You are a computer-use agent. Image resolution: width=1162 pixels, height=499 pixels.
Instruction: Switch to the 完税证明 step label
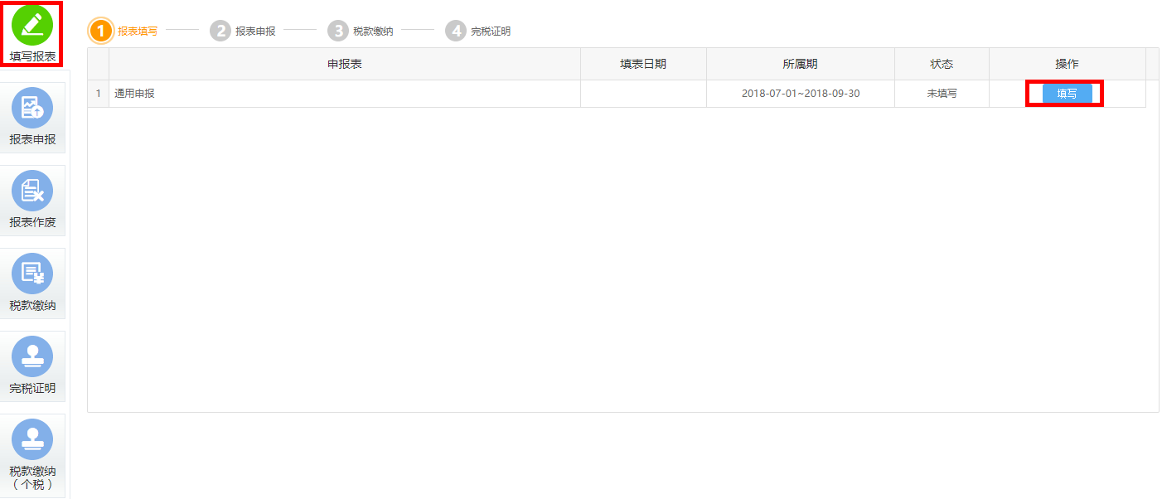click(491, 31)
